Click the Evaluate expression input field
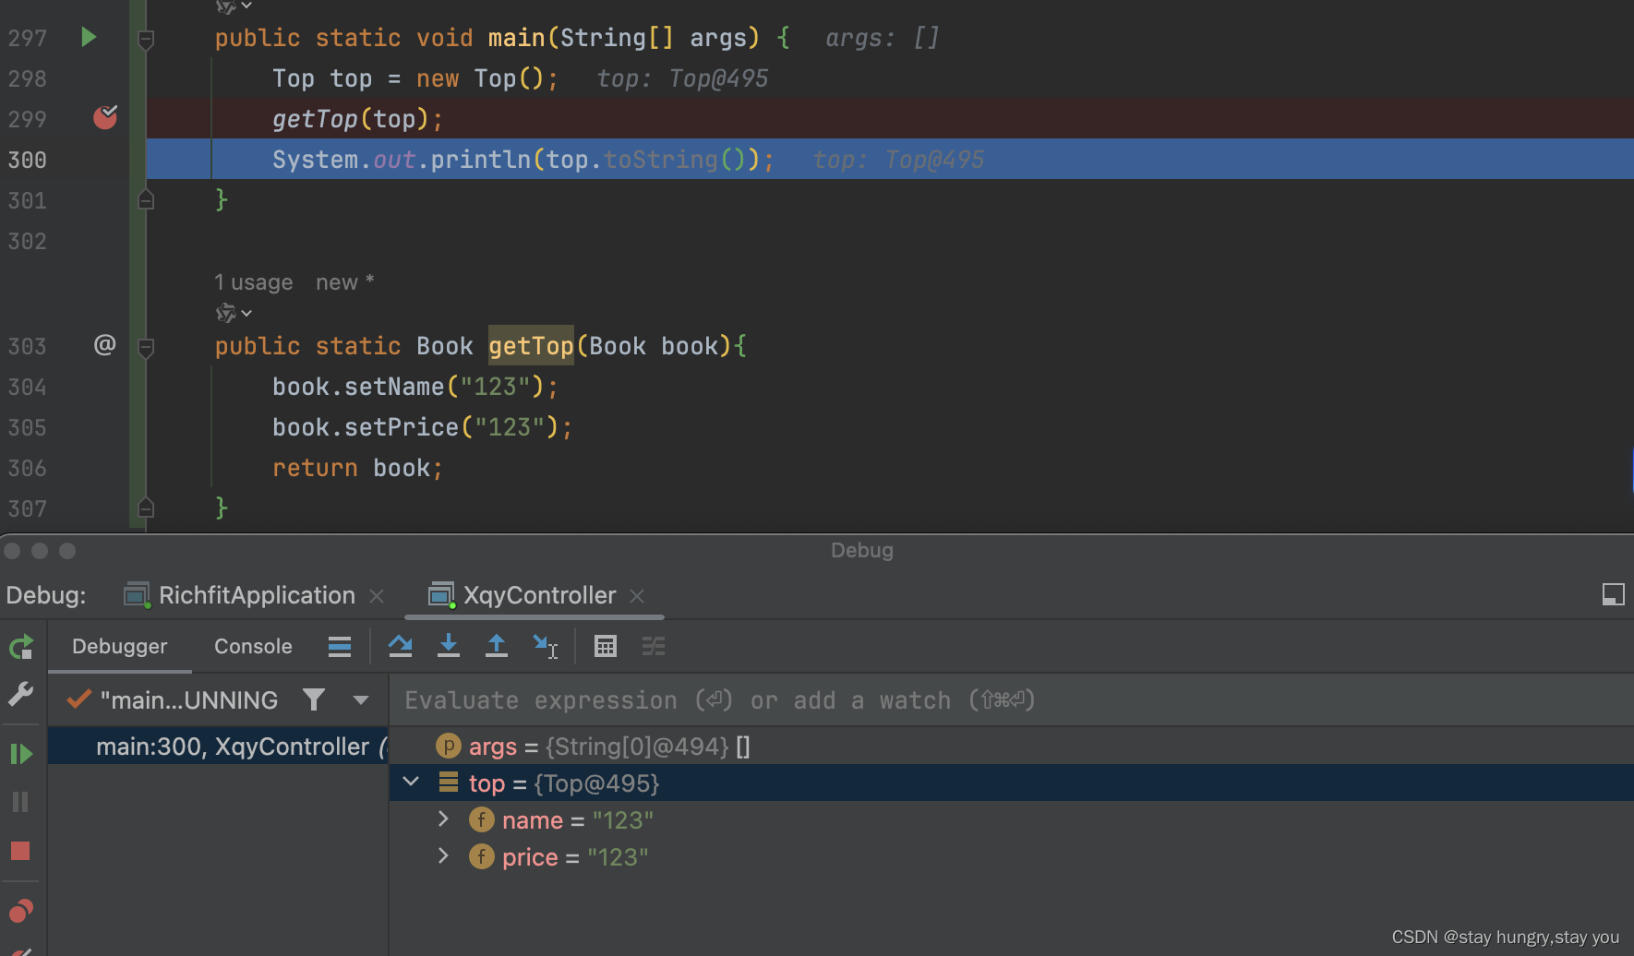 (x=1012, y=700)
